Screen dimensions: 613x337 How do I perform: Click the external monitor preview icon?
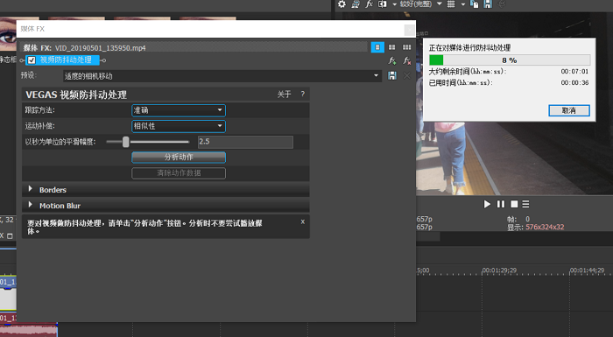tap(356, 4)
